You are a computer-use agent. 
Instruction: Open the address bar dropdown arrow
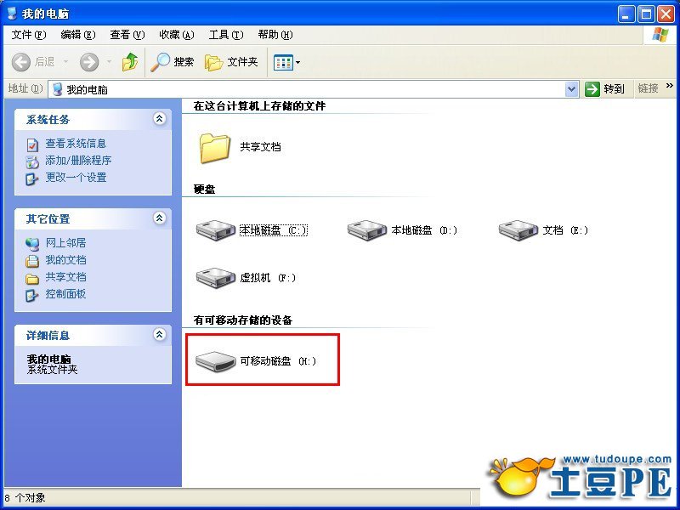571,89
